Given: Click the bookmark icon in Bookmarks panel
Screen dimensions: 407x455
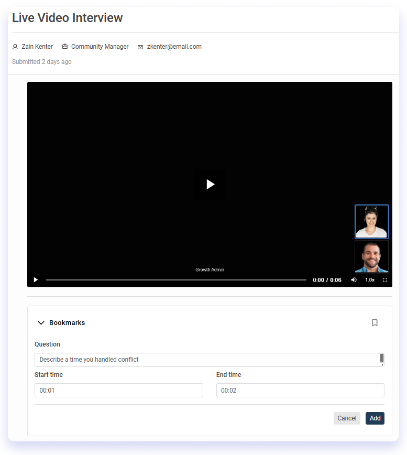Looking at the screenshot, I should (x=375, y=323).
